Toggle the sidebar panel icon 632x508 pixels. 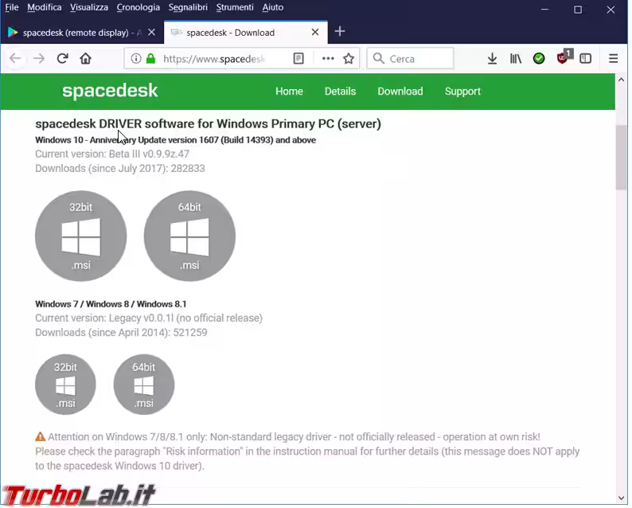click(x=586, y=59)
